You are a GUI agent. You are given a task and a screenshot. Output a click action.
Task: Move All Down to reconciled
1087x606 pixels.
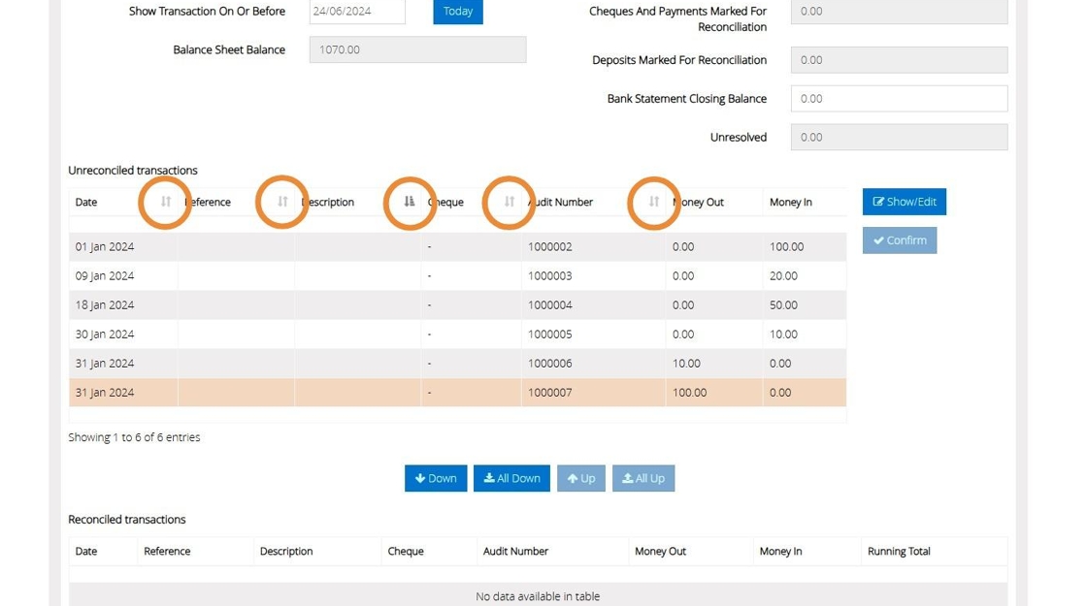click(511, 478)
